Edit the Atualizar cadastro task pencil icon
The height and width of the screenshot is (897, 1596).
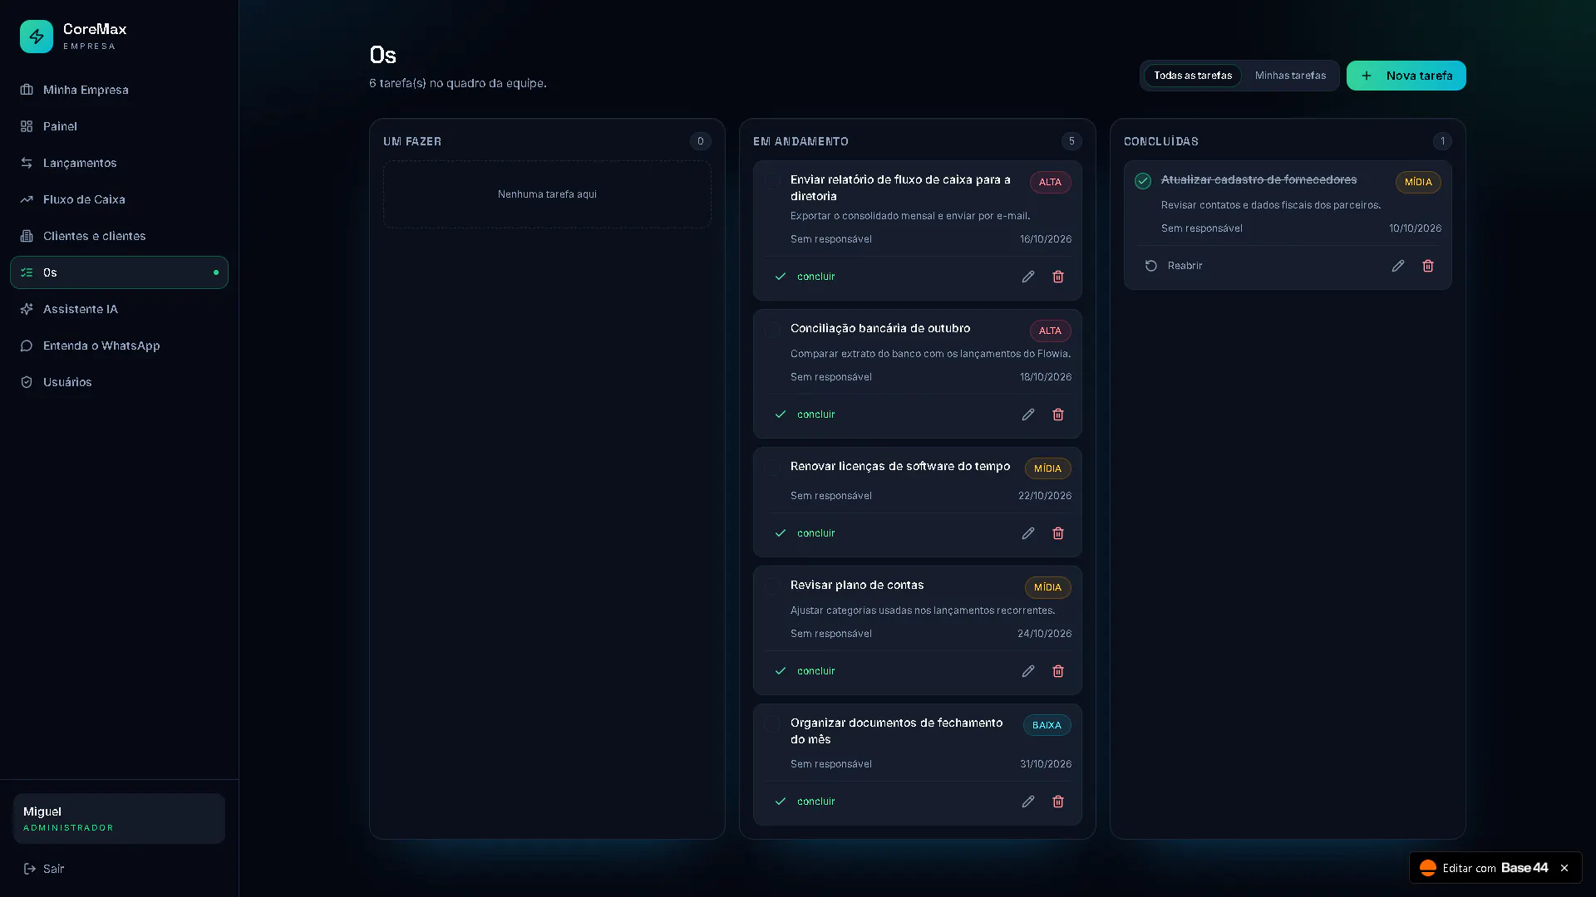pos(1398,266)
